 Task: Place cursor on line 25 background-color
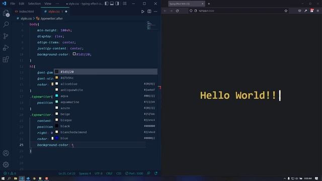[52, 145]
